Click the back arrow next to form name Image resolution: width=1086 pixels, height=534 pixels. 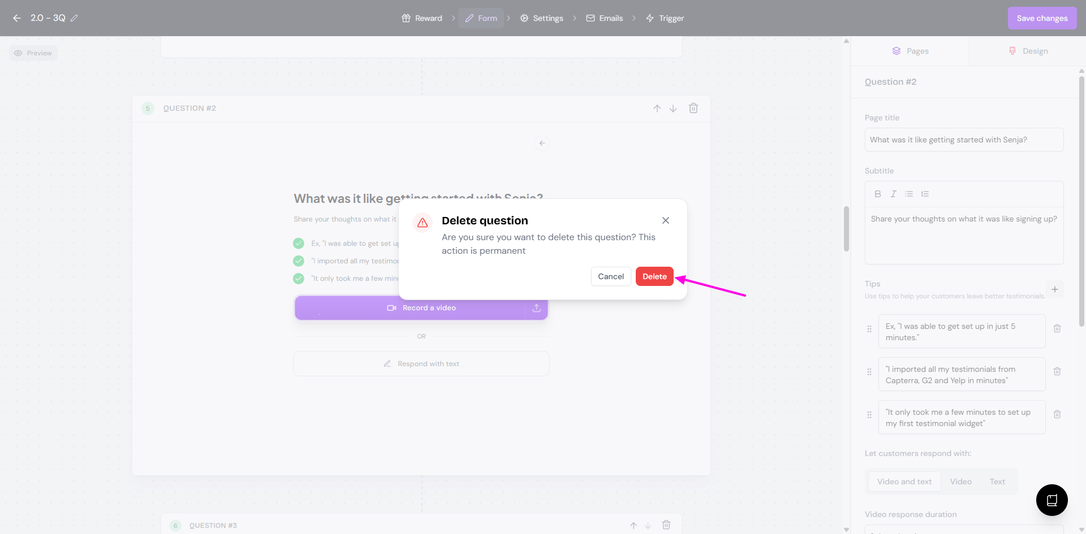17,18
